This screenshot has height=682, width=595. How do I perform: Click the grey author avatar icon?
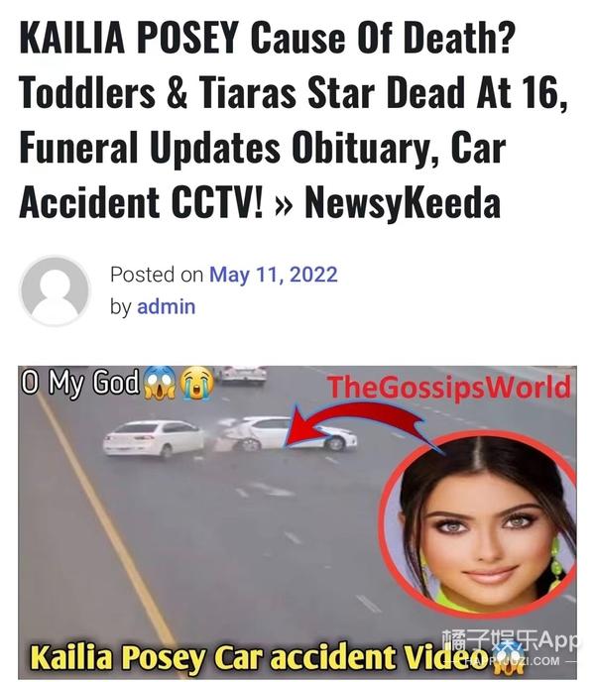[55, 291]
